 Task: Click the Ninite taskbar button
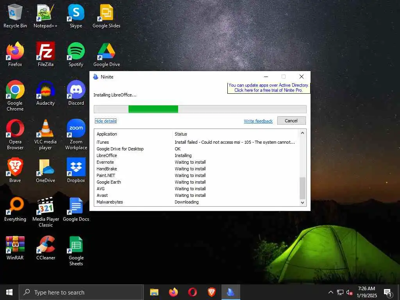pos(230,292)
